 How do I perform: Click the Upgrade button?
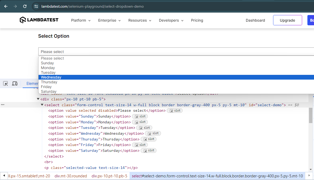(287, 20)
